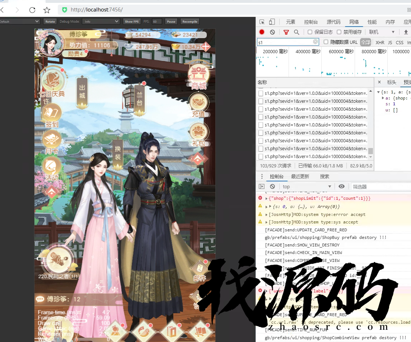Stop recording the network log
Viewport: 411px width, 342px height.
tap(262, 32)
